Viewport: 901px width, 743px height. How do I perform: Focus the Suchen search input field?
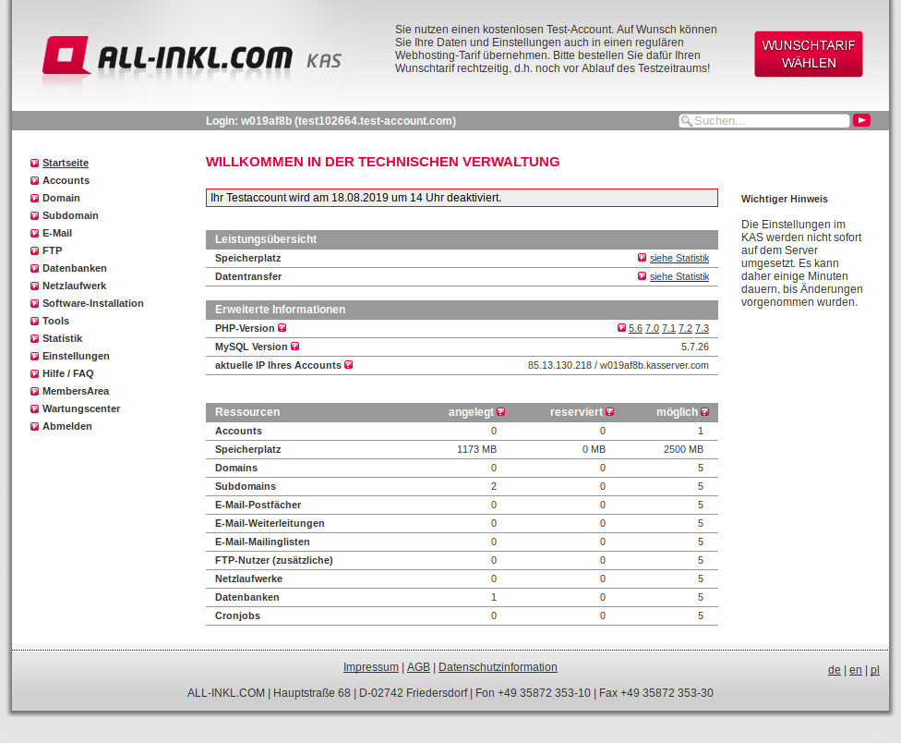pos(764,121)
